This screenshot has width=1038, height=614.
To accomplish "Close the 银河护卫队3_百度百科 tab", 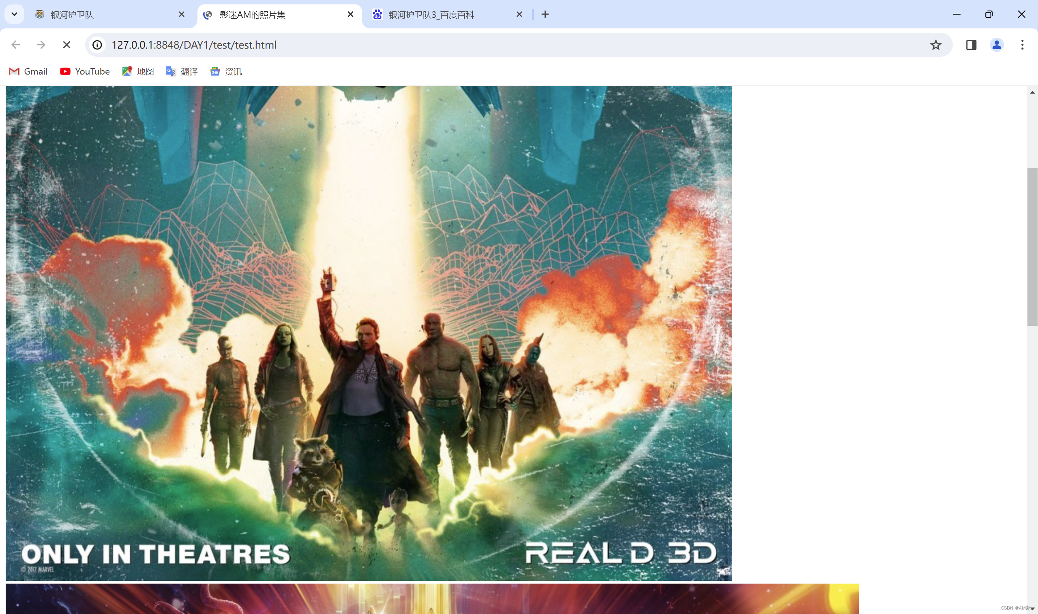I will pos(519,15).
